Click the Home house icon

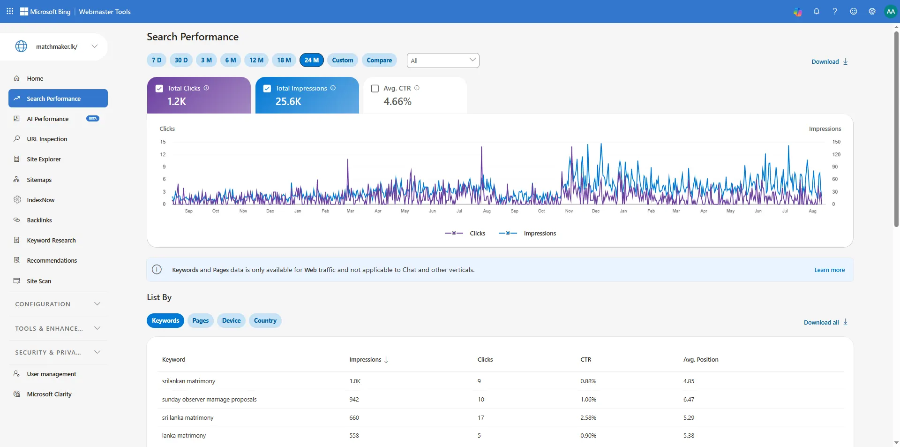17,78
